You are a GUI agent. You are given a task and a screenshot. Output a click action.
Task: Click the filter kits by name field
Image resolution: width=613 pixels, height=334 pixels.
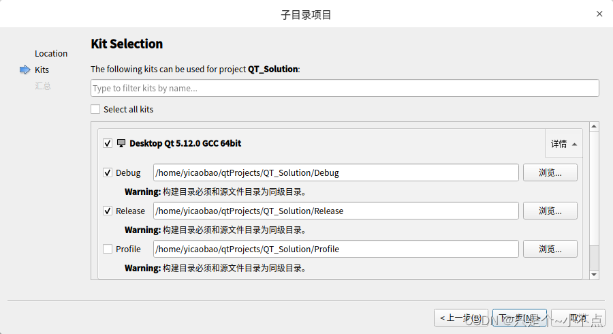coord(345,88)
